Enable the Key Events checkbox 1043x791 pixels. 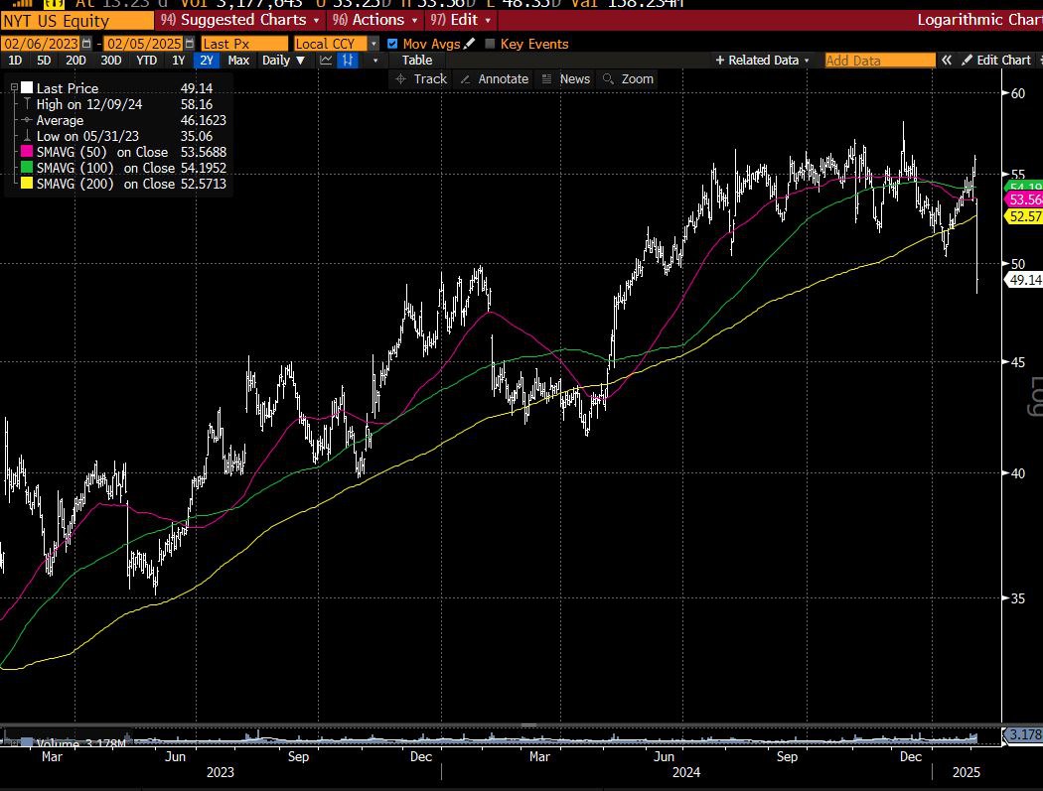click(490, 44)
